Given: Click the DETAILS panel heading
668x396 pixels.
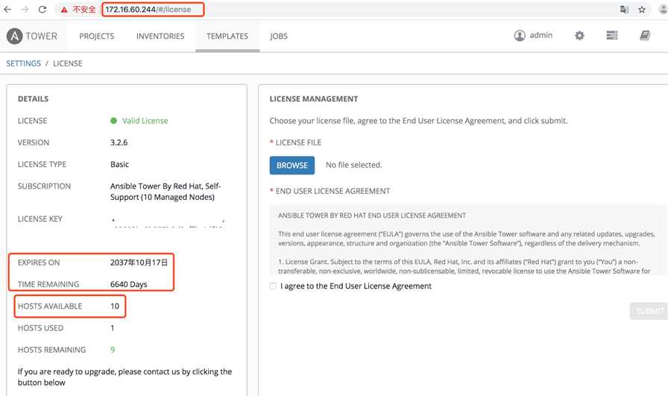Looking at the screenshot, I should coord(33,99).
